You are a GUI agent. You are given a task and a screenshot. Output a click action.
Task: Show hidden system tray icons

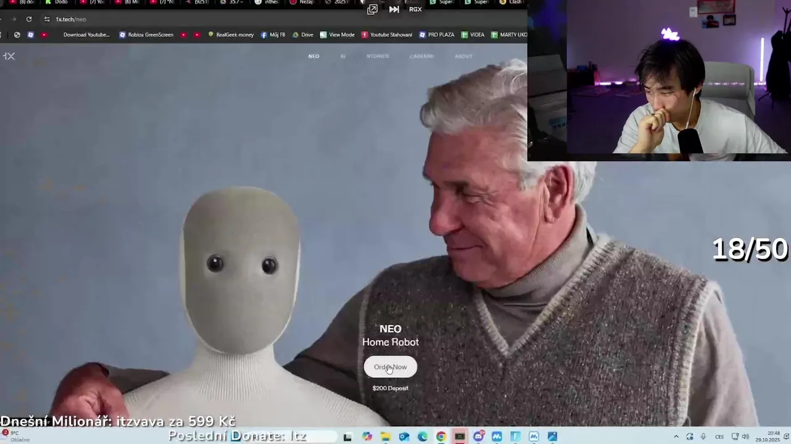(x=676, y=437)
